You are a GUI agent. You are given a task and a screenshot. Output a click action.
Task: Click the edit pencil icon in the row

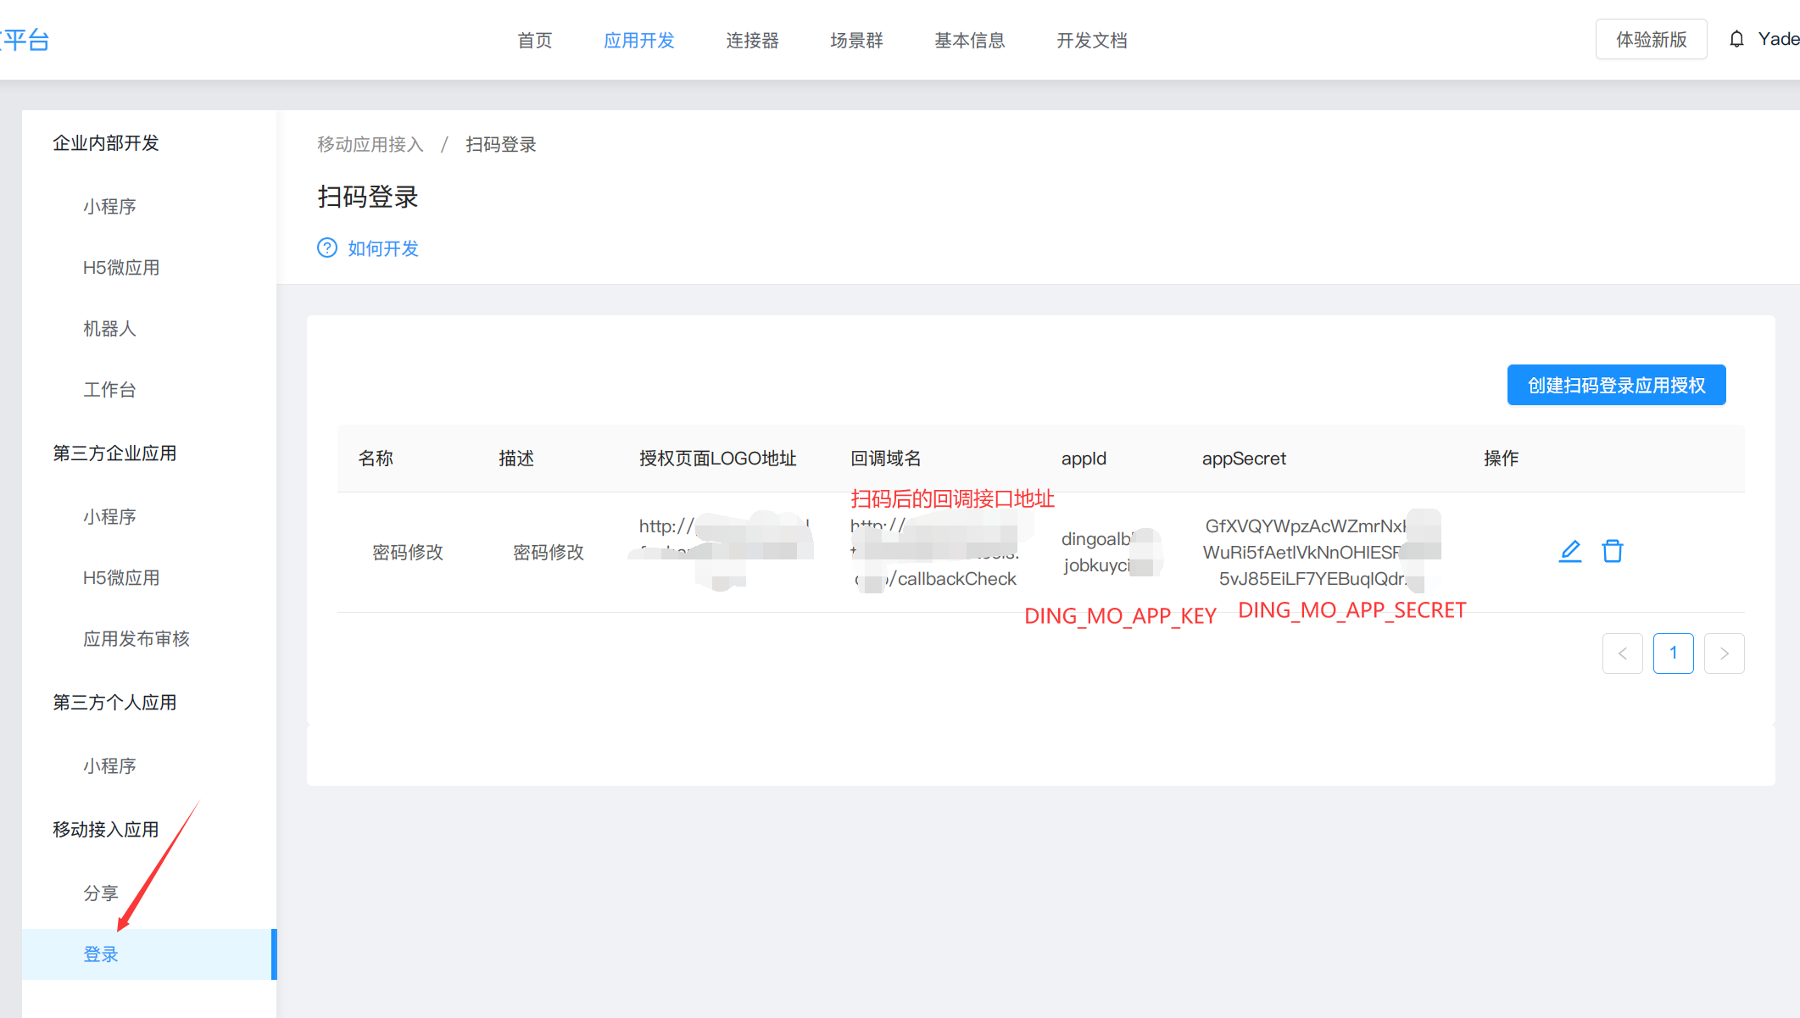[1570, 551]
